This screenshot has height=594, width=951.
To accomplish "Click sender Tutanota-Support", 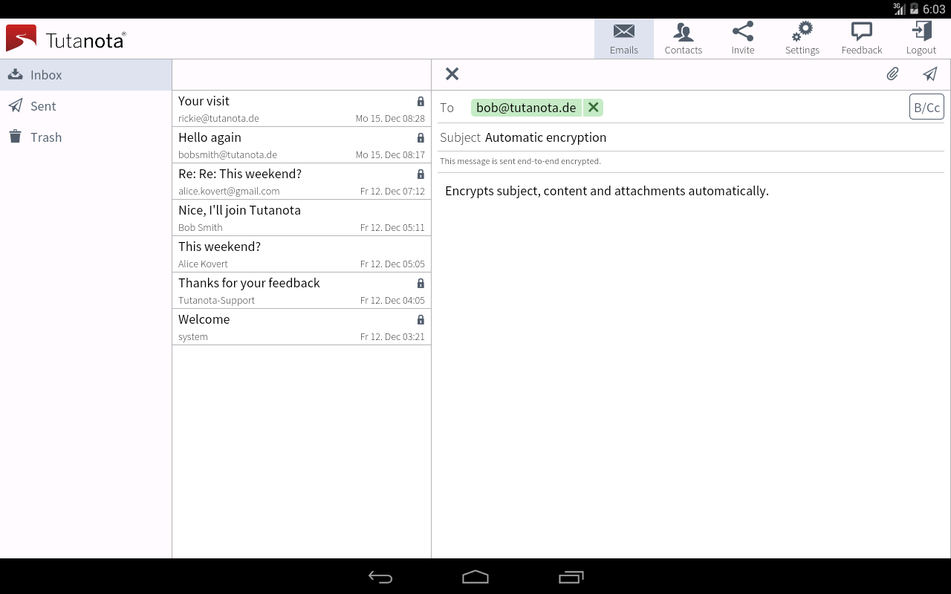I will pyautogui.click(x=216, y=301).
